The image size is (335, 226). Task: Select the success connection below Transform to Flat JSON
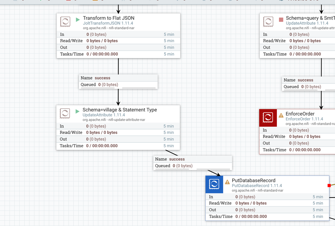118,81
